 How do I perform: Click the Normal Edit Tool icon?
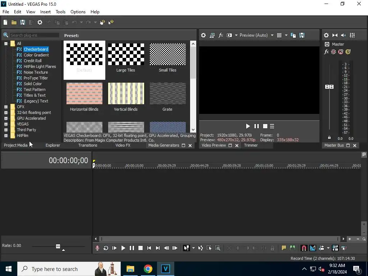point(187,248)
